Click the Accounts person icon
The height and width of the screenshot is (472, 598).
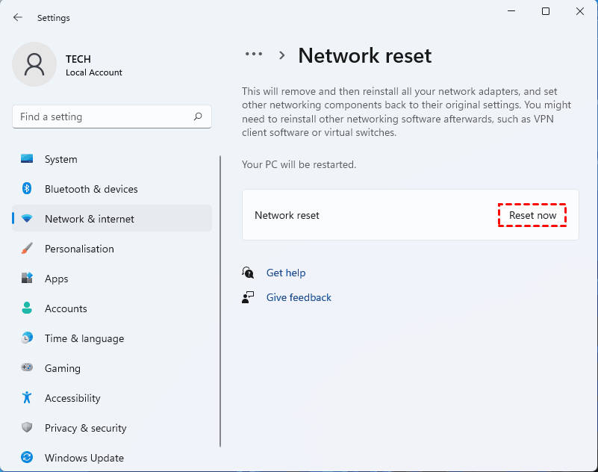pyautogui.click(x=27, y=308)
